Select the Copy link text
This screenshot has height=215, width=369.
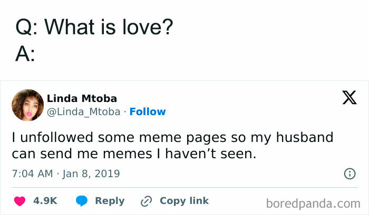click(x=184, y=201)
